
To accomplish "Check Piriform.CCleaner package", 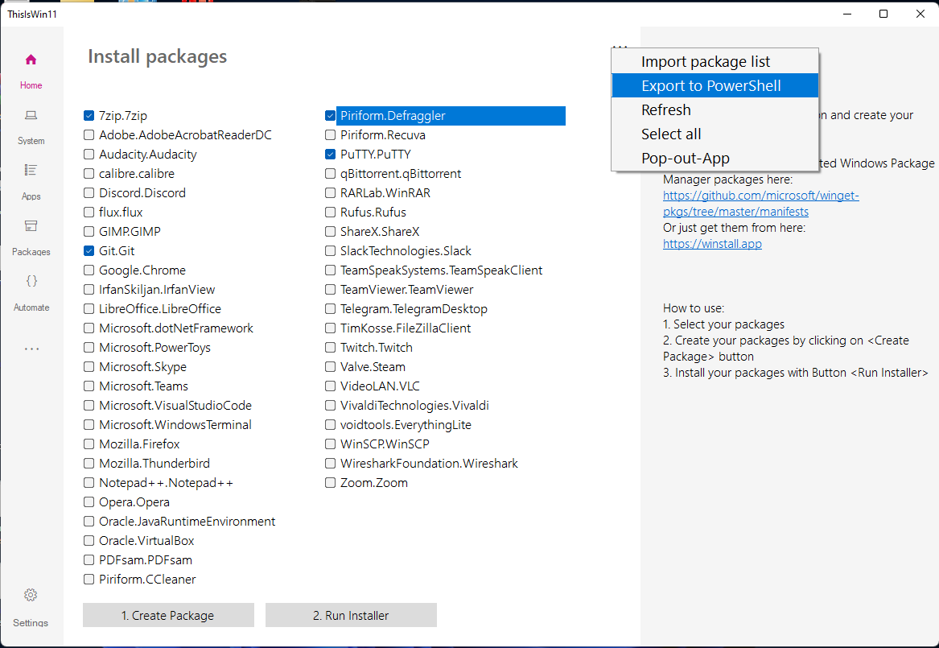I will 89,579.
